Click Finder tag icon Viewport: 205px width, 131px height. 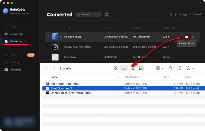[x=179, y=68]
